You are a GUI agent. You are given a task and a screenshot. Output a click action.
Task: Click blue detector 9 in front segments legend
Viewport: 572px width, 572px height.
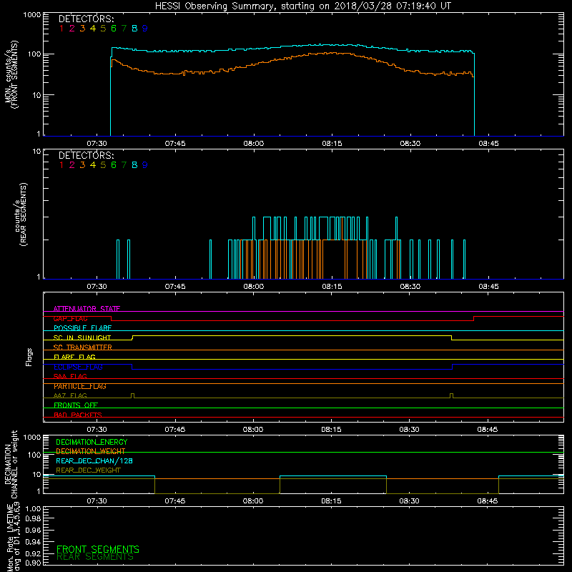(145, 29)
